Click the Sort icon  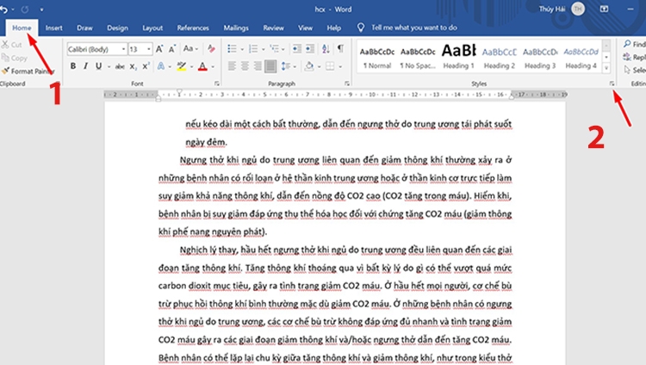pos(326,49)
